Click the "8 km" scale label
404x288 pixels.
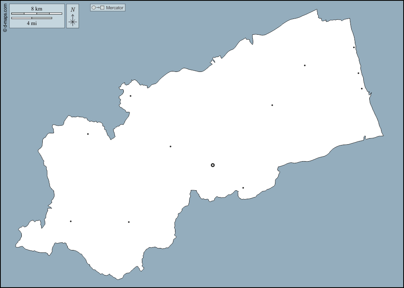click(x=36, y=8)
